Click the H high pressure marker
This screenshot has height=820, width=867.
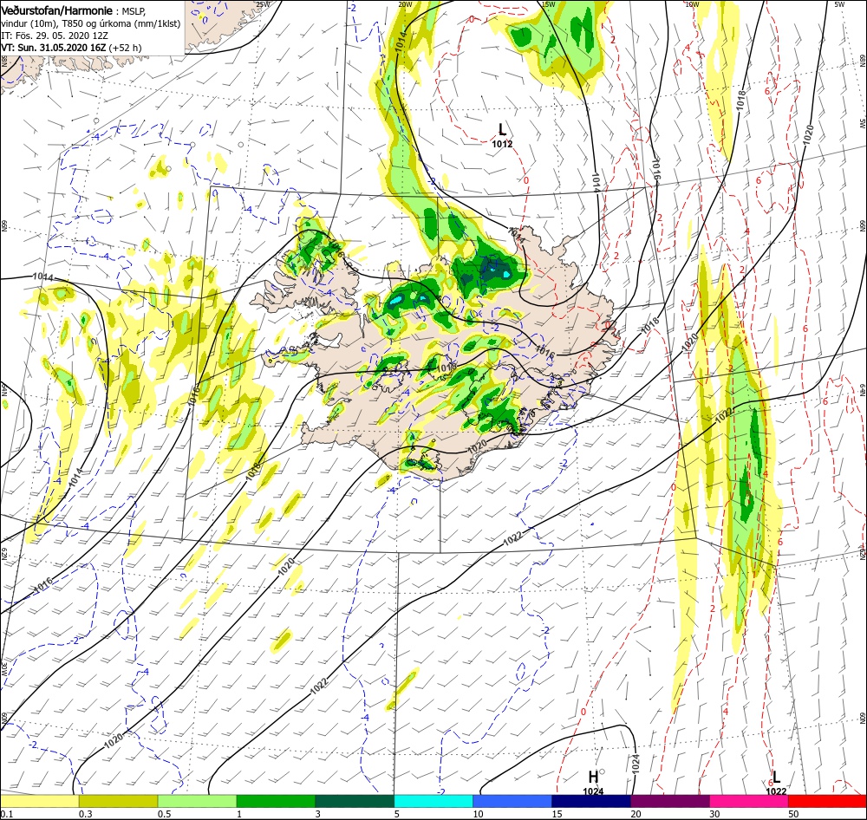tap(593, 777)
